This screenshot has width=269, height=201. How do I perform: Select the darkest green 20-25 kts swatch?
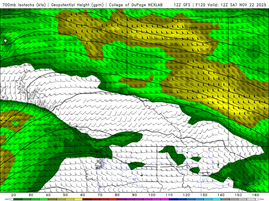click(18, 199)
